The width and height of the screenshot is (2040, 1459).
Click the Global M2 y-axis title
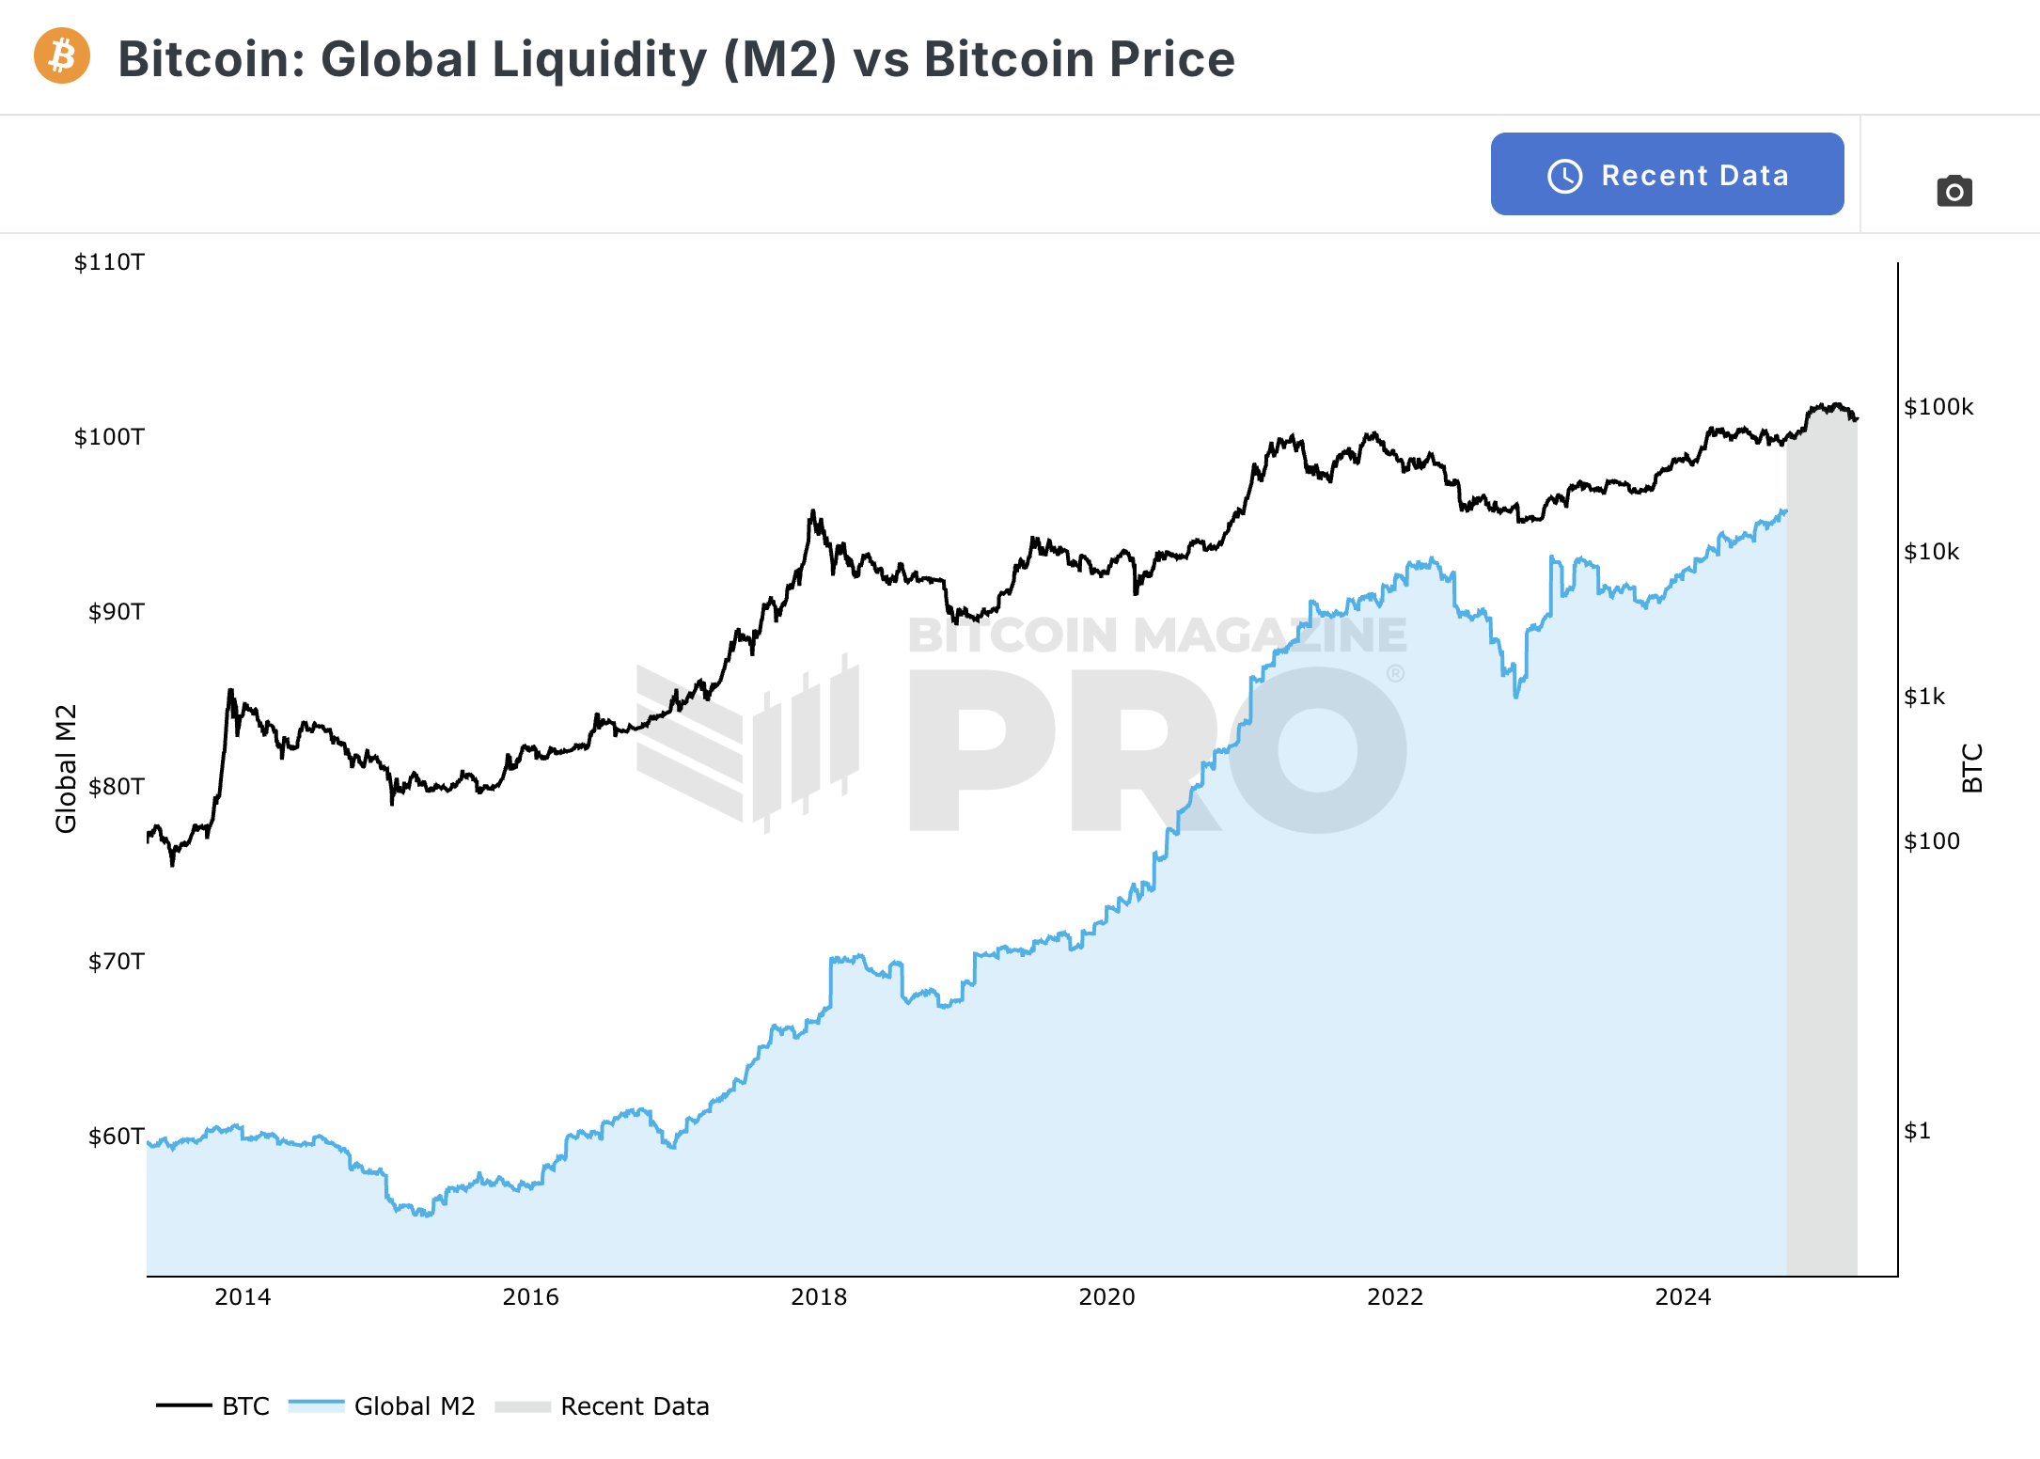(65, 768)
